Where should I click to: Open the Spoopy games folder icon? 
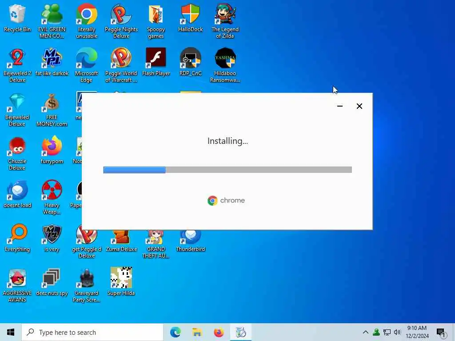[x=156, y=21]
